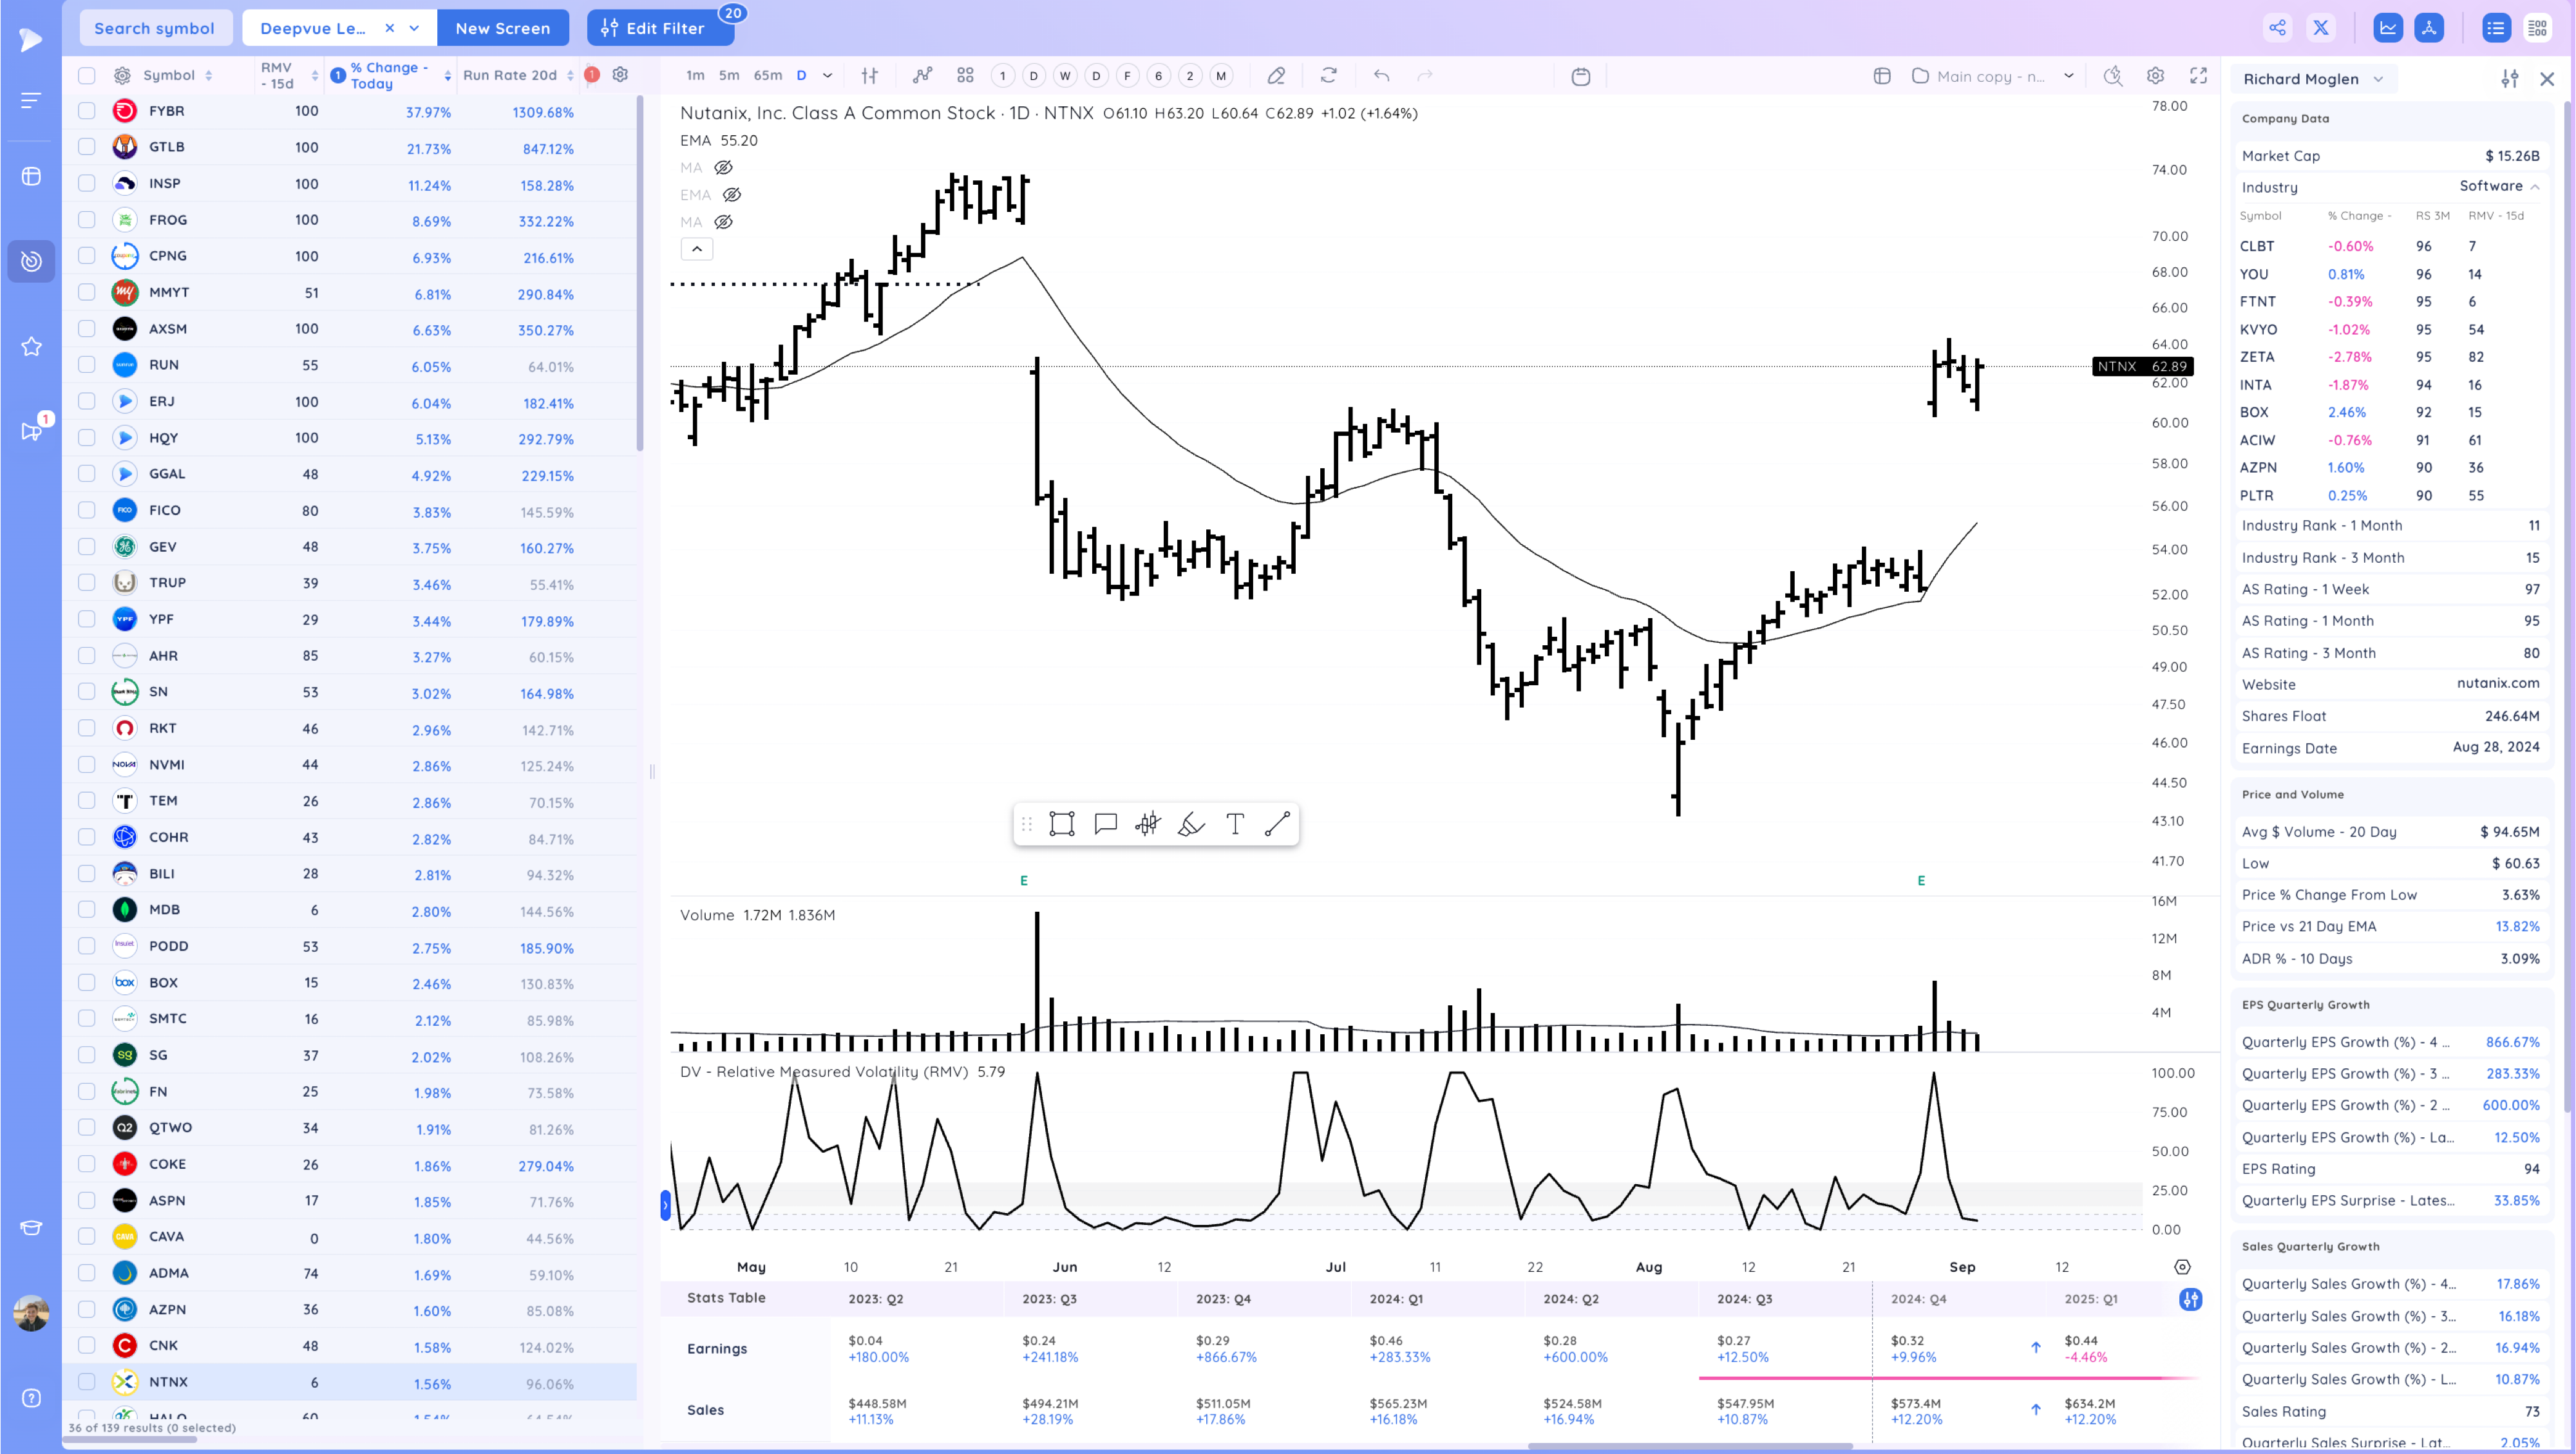Toggle visibility of the EMA overlay
The width and height of the screenshot is (2576, 1454).
click(x=733, y=194)
